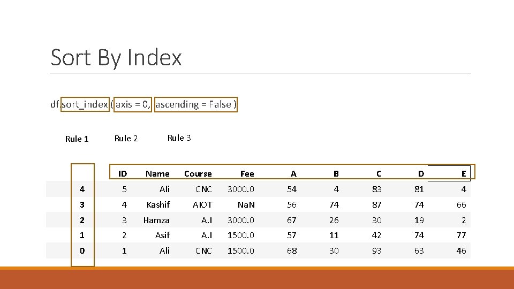This screenshot has height=289, width=514.
Task: Click the 'C' column header
Action: [379, 173]
